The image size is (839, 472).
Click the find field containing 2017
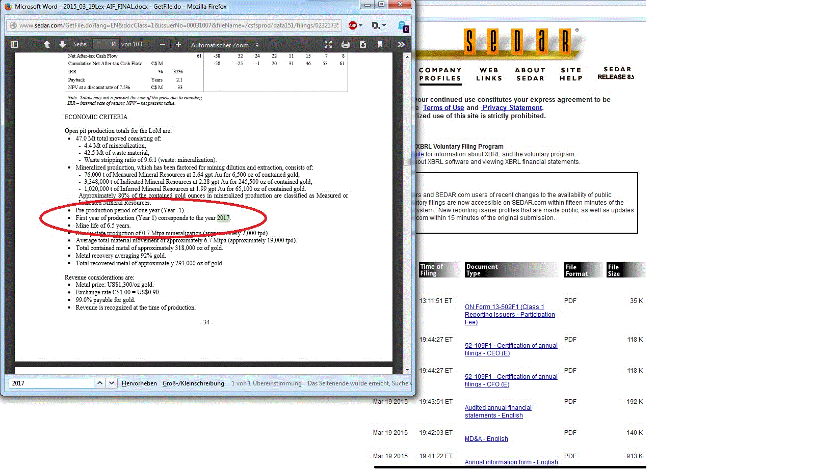(x=51, y=383)
